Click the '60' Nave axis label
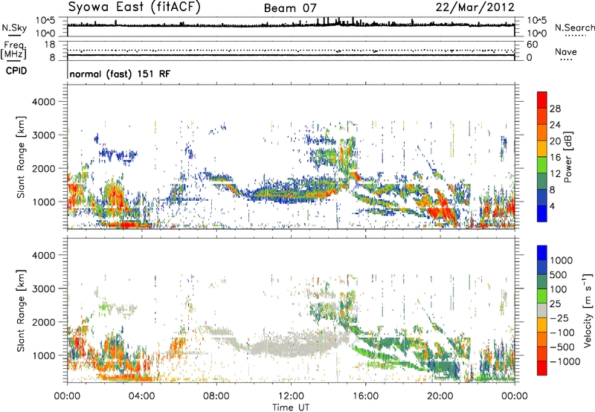 click(532, 45)
